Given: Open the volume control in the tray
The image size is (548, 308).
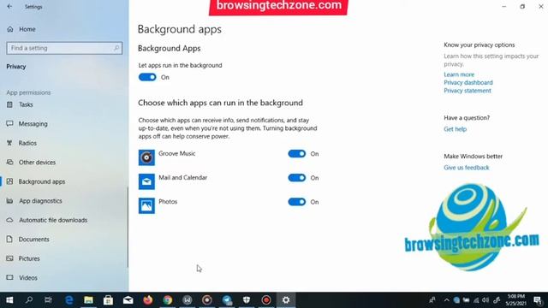Looking at the screenshot, I should click(485, 300).
